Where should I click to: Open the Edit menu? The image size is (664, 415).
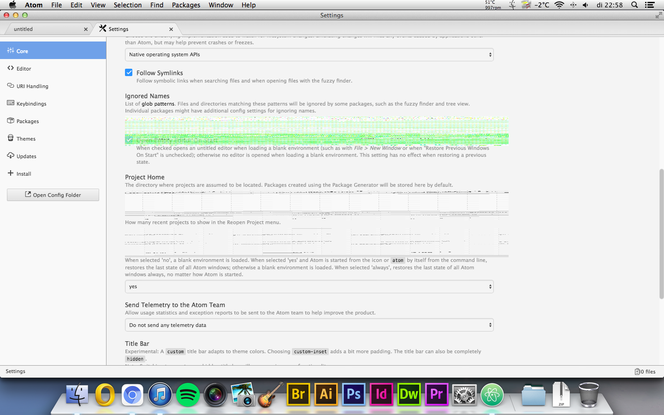tap(77, 5)
